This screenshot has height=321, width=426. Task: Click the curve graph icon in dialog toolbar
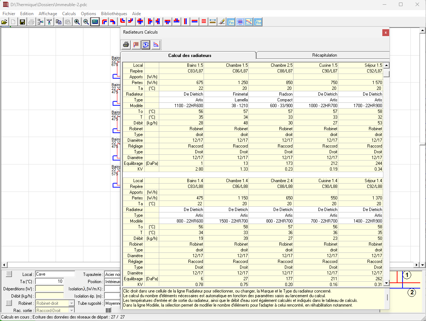pyautogui.click(x=156, y=45)
